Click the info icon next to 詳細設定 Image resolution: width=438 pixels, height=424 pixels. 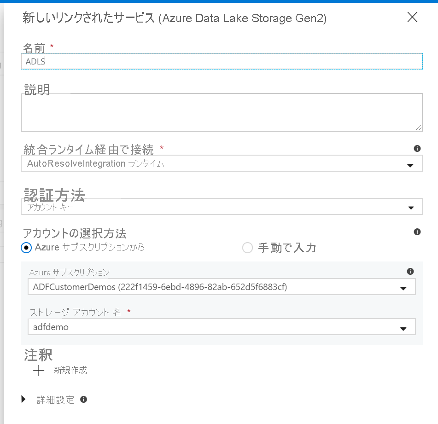click(84, 400)
